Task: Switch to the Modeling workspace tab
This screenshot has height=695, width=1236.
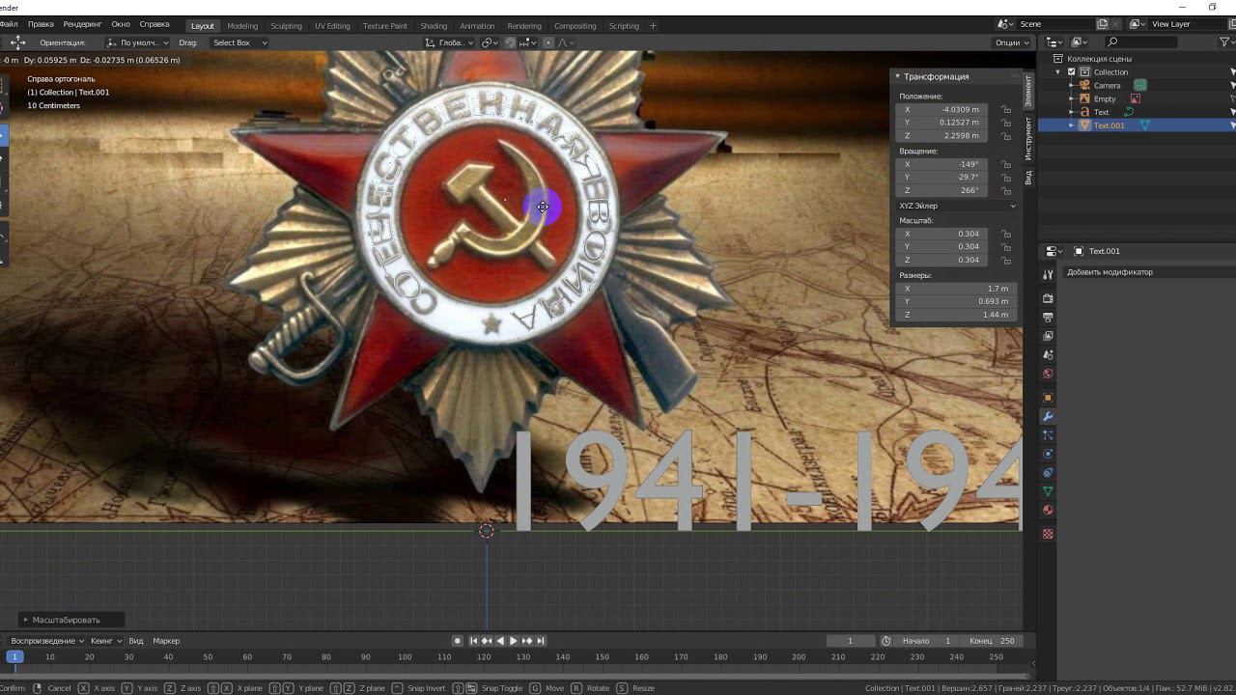Action: (x=242, y=26)
